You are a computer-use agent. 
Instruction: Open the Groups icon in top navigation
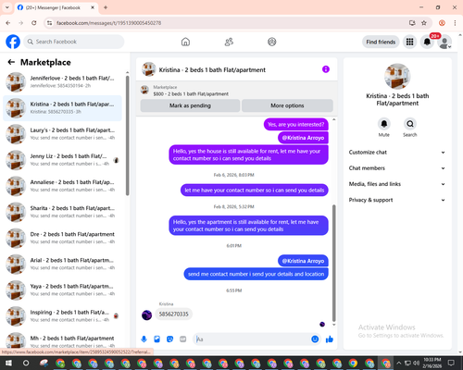272,42
